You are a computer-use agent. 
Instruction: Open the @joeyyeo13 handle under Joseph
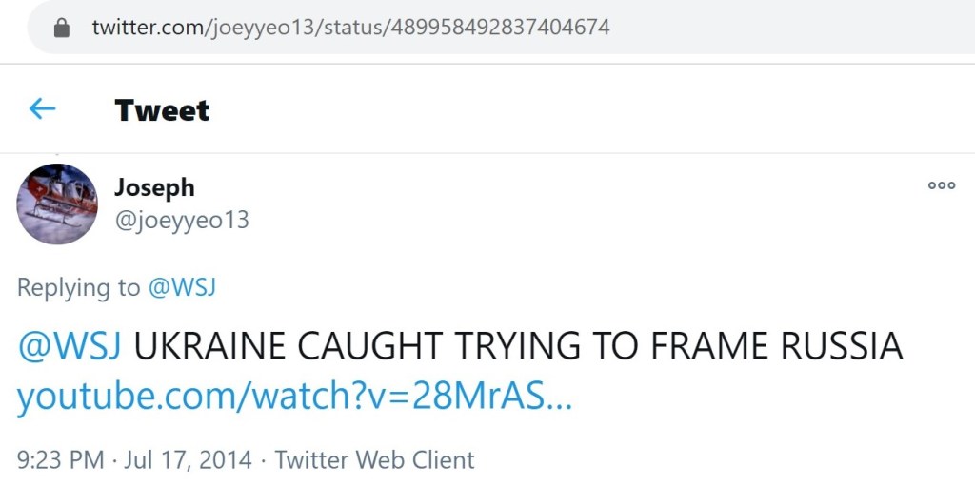pos(182,220)
